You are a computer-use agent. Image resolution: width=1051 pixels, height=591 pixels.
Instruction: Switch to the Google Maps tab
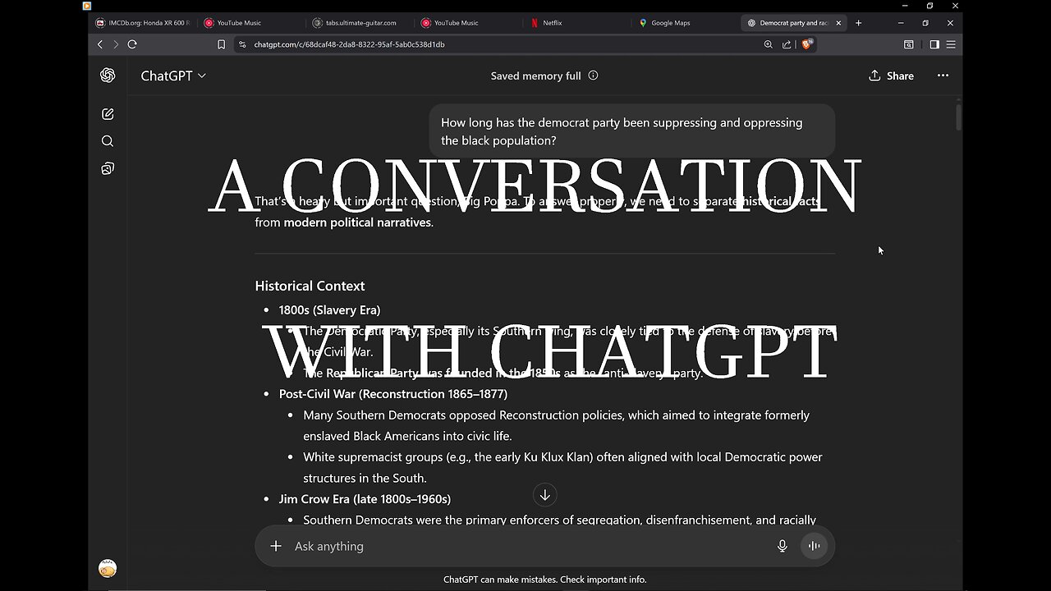[x=686, y=23]
